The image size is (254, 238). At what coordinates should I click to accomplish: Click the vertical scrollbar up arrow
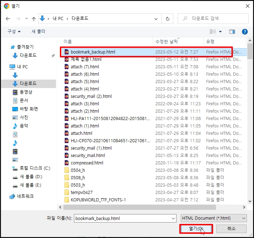pyautogui.click(x=250, y=40)
